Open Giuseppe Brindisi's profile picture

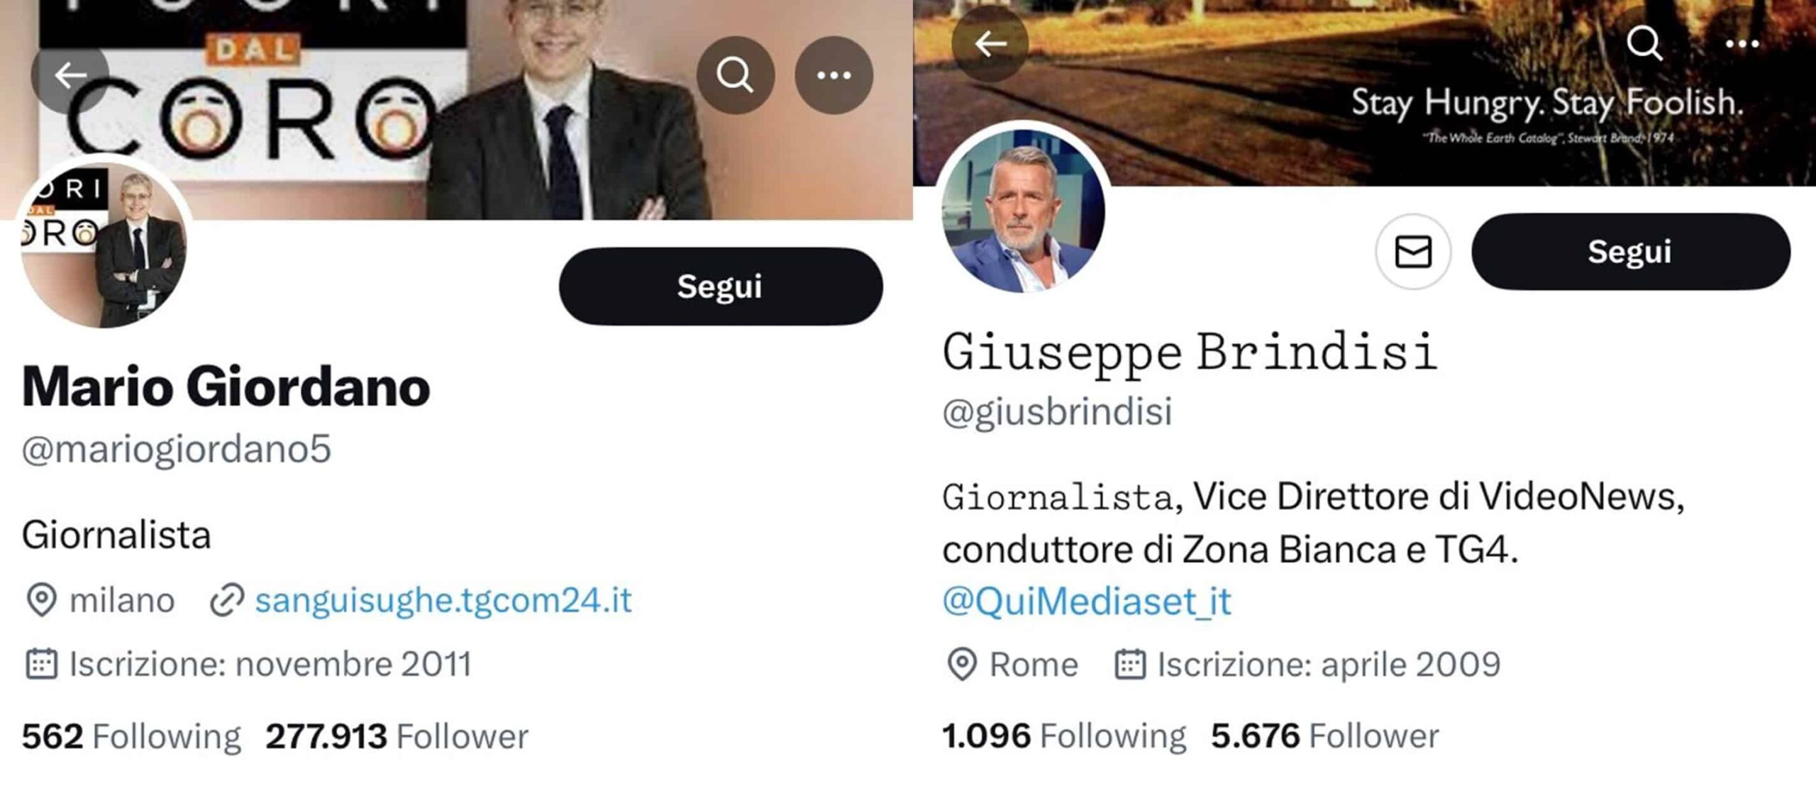[x=1023, y=211]
